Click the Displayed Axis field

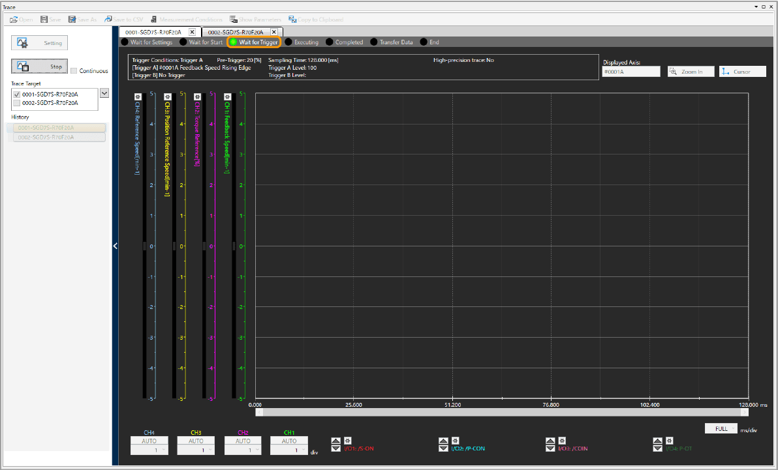[x=630, y=72]
